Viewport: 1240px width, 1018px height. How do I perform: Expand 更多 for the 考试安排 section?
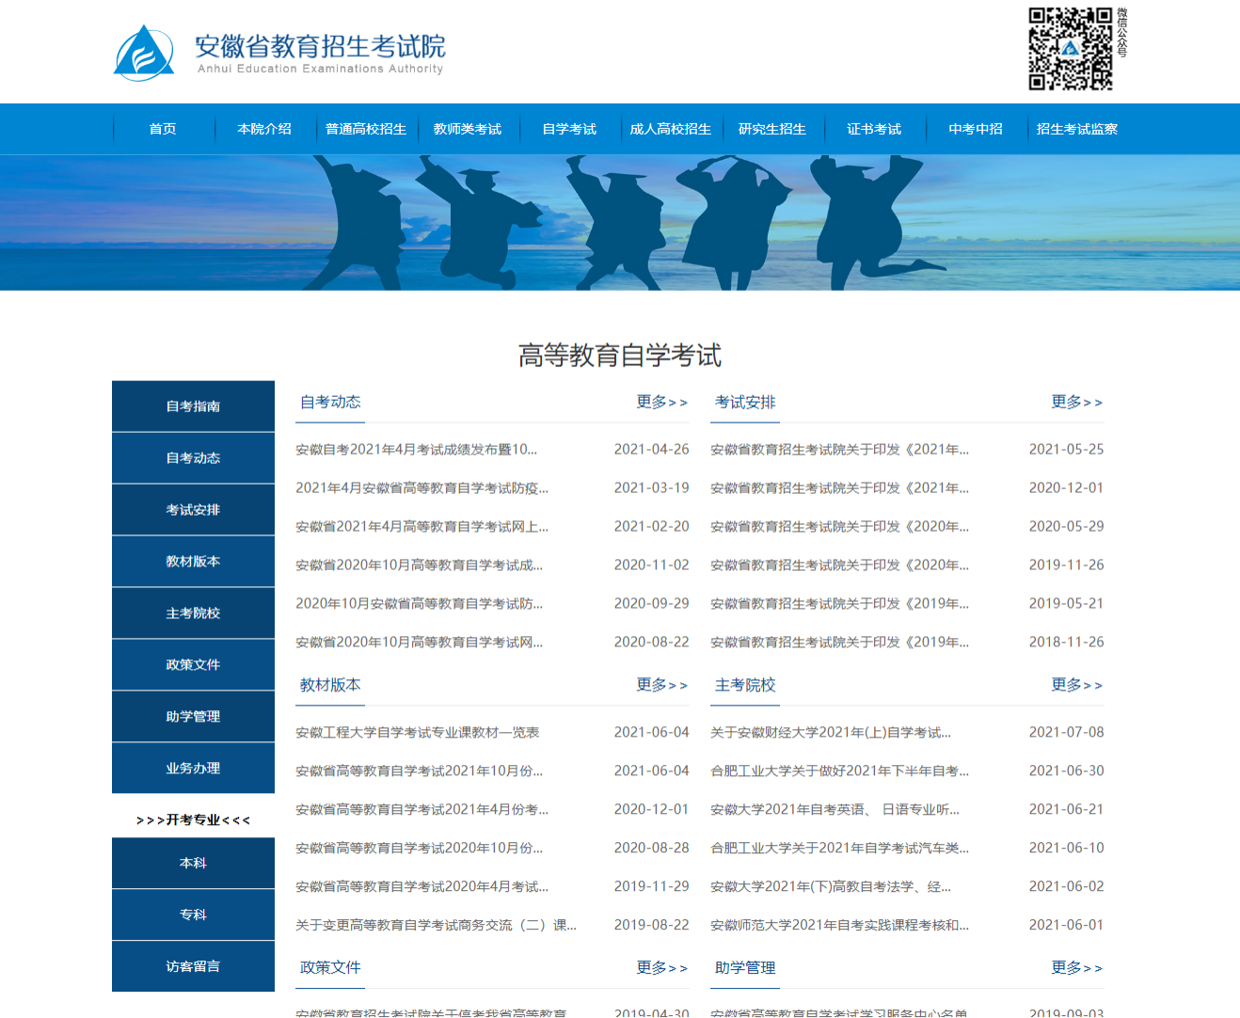[1076, 403]
